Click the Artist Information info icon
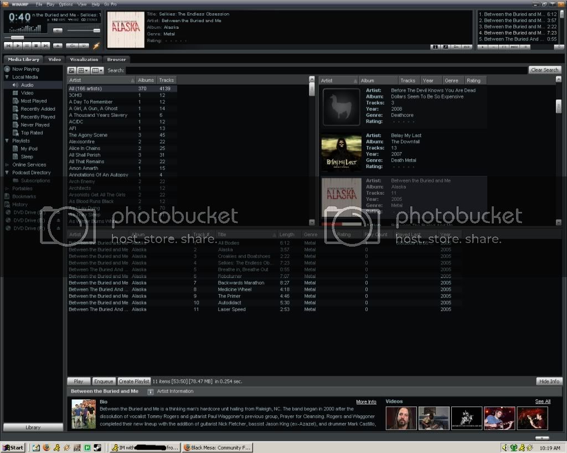This screenshot has height=453, width=567. [151, 392]
